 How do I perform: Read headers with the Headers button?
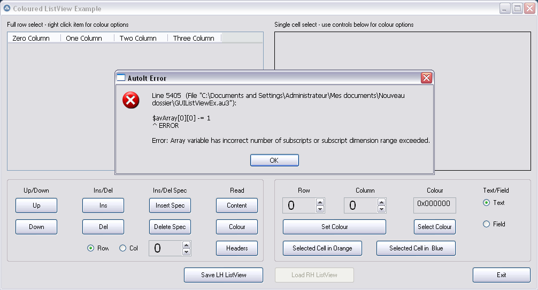tap(237, 248)
